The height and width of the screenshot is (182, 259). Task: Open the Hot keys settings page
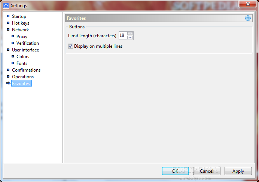(x=21, y=23)
